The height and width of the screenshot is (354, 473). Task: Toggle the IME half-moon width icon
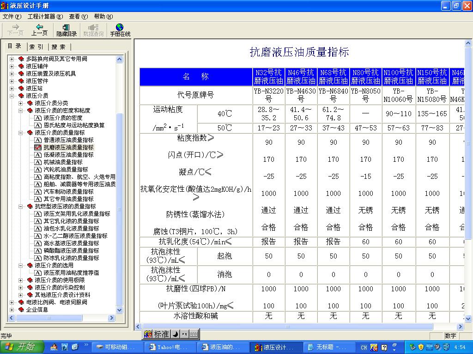pyautogui.click(x=175, y=334)
